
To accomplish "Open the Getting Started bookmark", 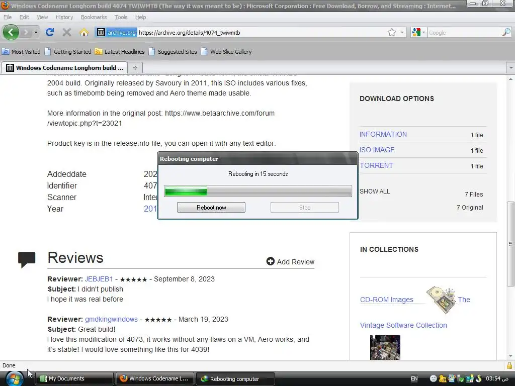I will [x=68, y=52].
